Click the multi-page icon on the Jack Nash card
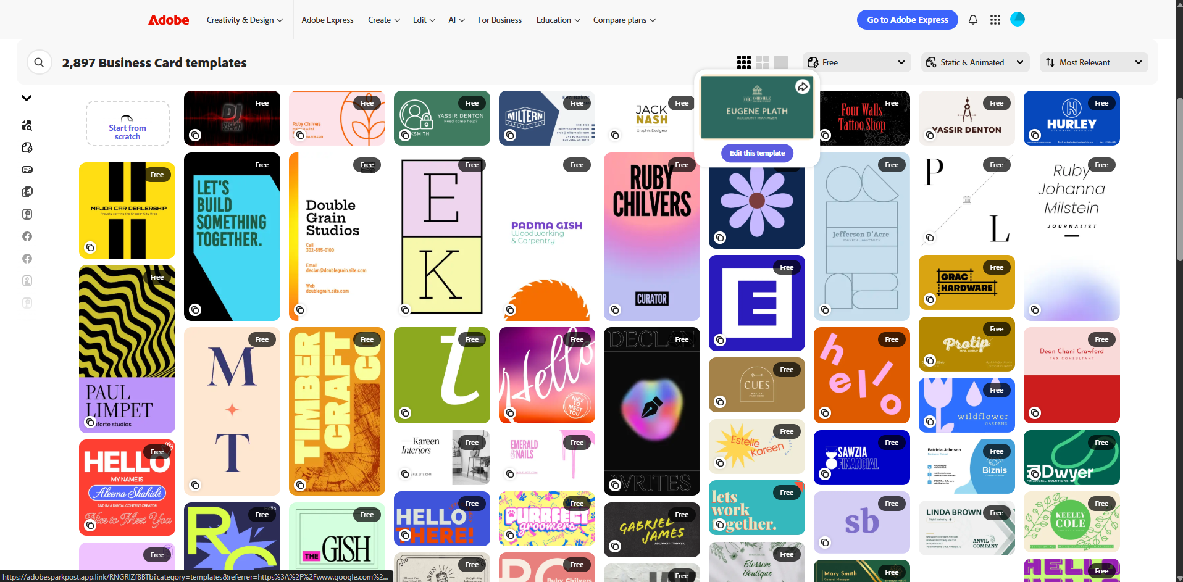This screenshot has width=1183, height=582. point(615,135)
